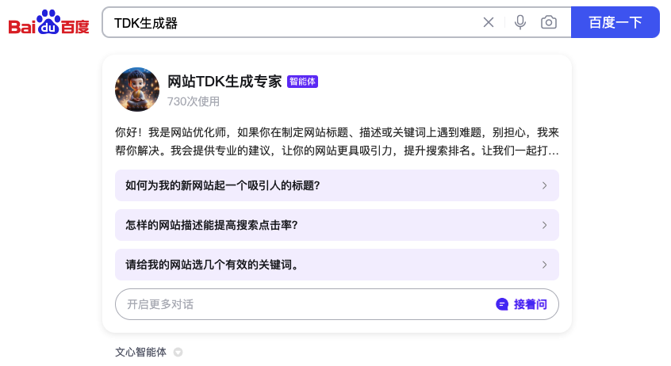This screenshot has height=366, width=671.
Task: Open image search camera icon
Action: (x=549, y=22)
